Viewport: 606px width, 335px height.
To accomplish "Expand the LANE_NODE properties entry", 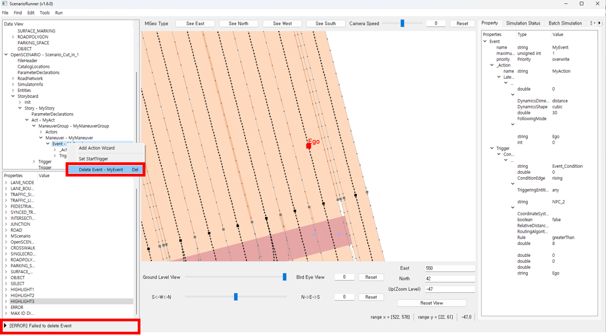I will tap(6, 183).
